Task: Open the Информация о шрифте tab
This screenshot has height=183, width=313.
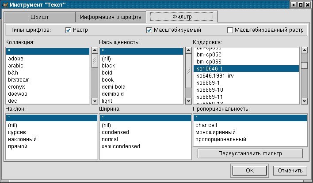Action: pos(111,17)
